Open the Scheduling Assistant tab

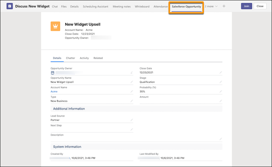tap(96, 6)
